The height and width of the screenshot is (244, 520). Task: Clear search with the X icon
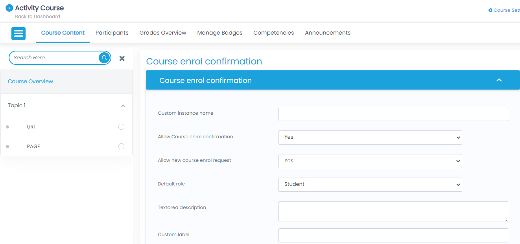(122, 58)
